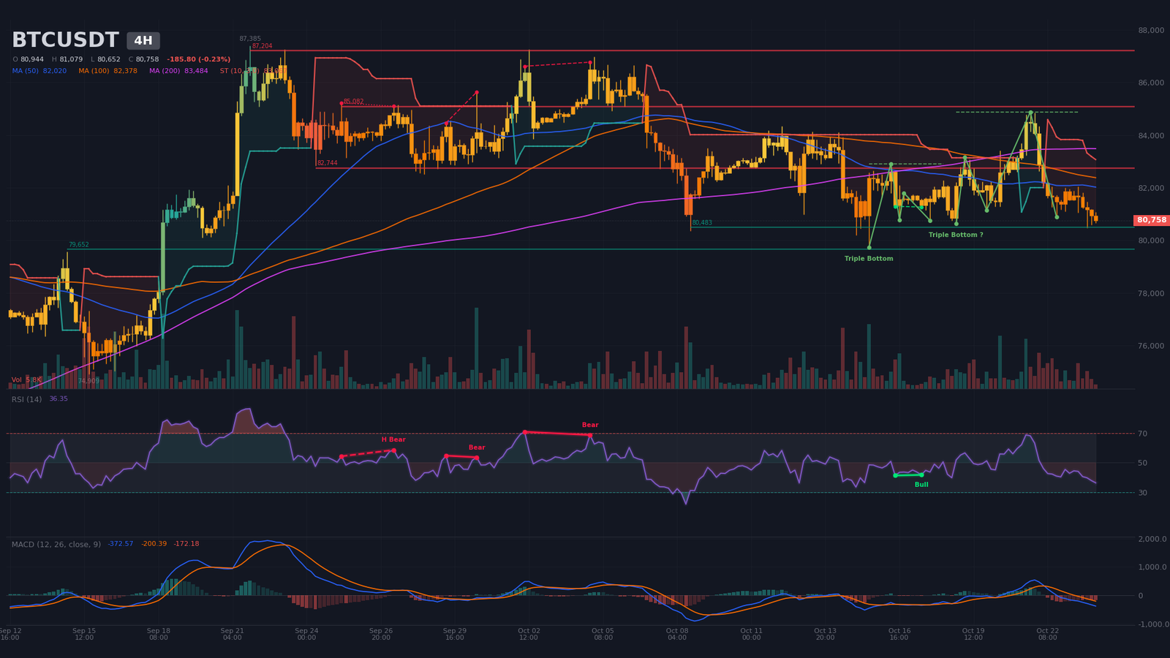Click the 'Vol 5.8K' volume label

26,380
